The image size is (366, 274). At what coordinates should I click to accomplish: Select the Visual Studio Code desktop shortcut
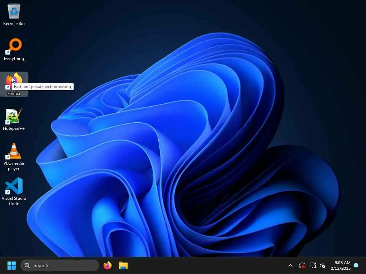(x=14, y=192)
